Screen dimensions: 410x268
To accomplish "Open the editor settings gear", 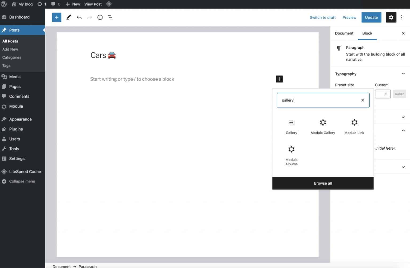I will pyautogui.click(x=391, y=17).
